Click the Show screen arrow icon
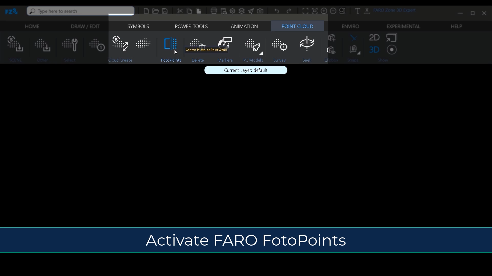Screen dimensions: 492x276 [x=392, y=38]
